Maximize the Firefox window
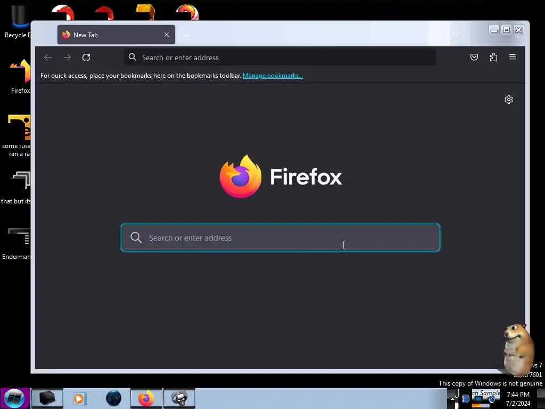This screenshot has height=409, width=545. (507, 30)
